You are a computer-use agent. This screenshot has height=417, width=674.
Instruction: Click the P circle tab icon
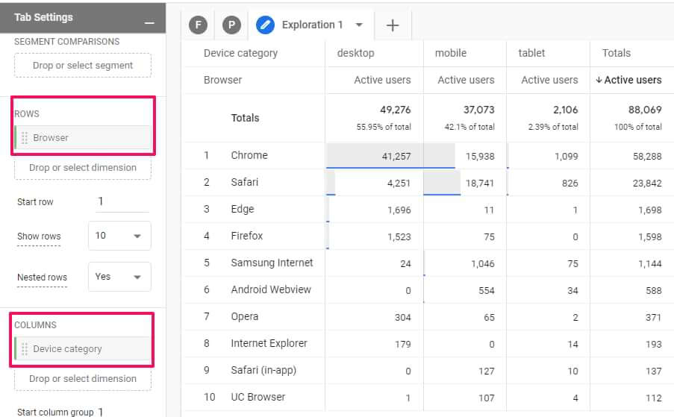pyautogui.click(x=231, y=25)
